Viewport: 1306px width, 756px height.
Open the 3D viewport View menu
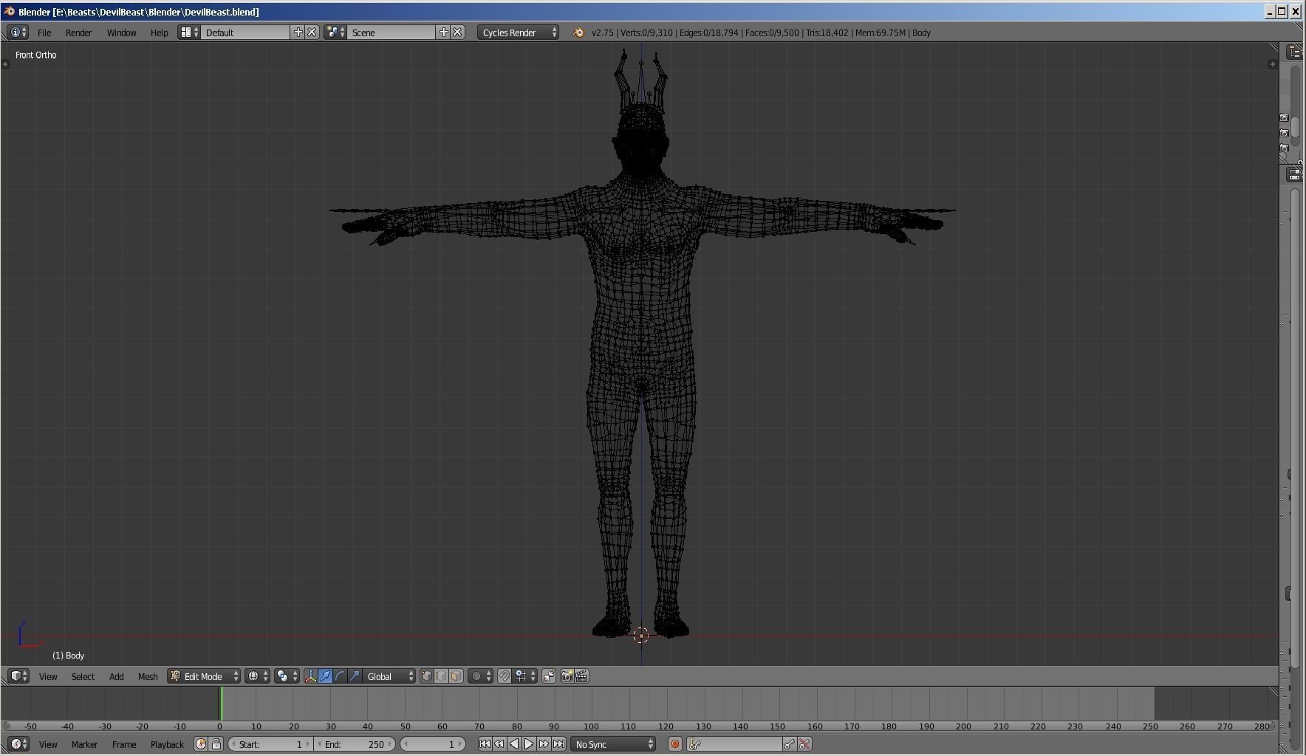point(48,676)
